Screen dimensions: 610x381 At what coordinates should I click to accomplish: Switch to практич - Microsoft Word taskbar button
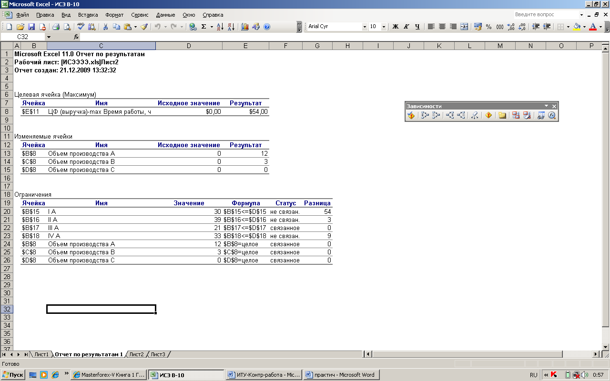point(340,375)
